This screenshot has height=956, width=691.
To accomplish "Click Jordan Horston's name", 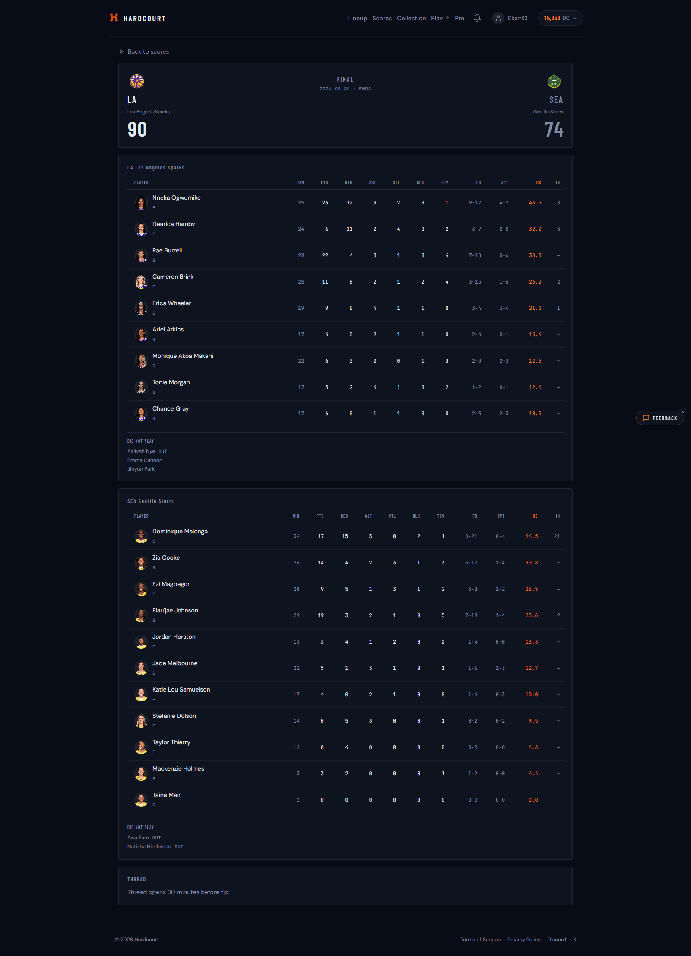I will [x=174, y=637].
